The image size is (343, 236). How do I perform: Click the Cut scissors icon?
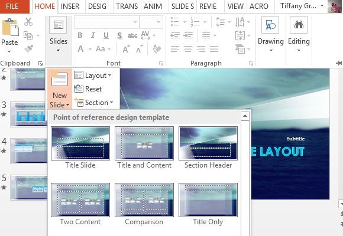pyautogui.click(x=28, y=22)
